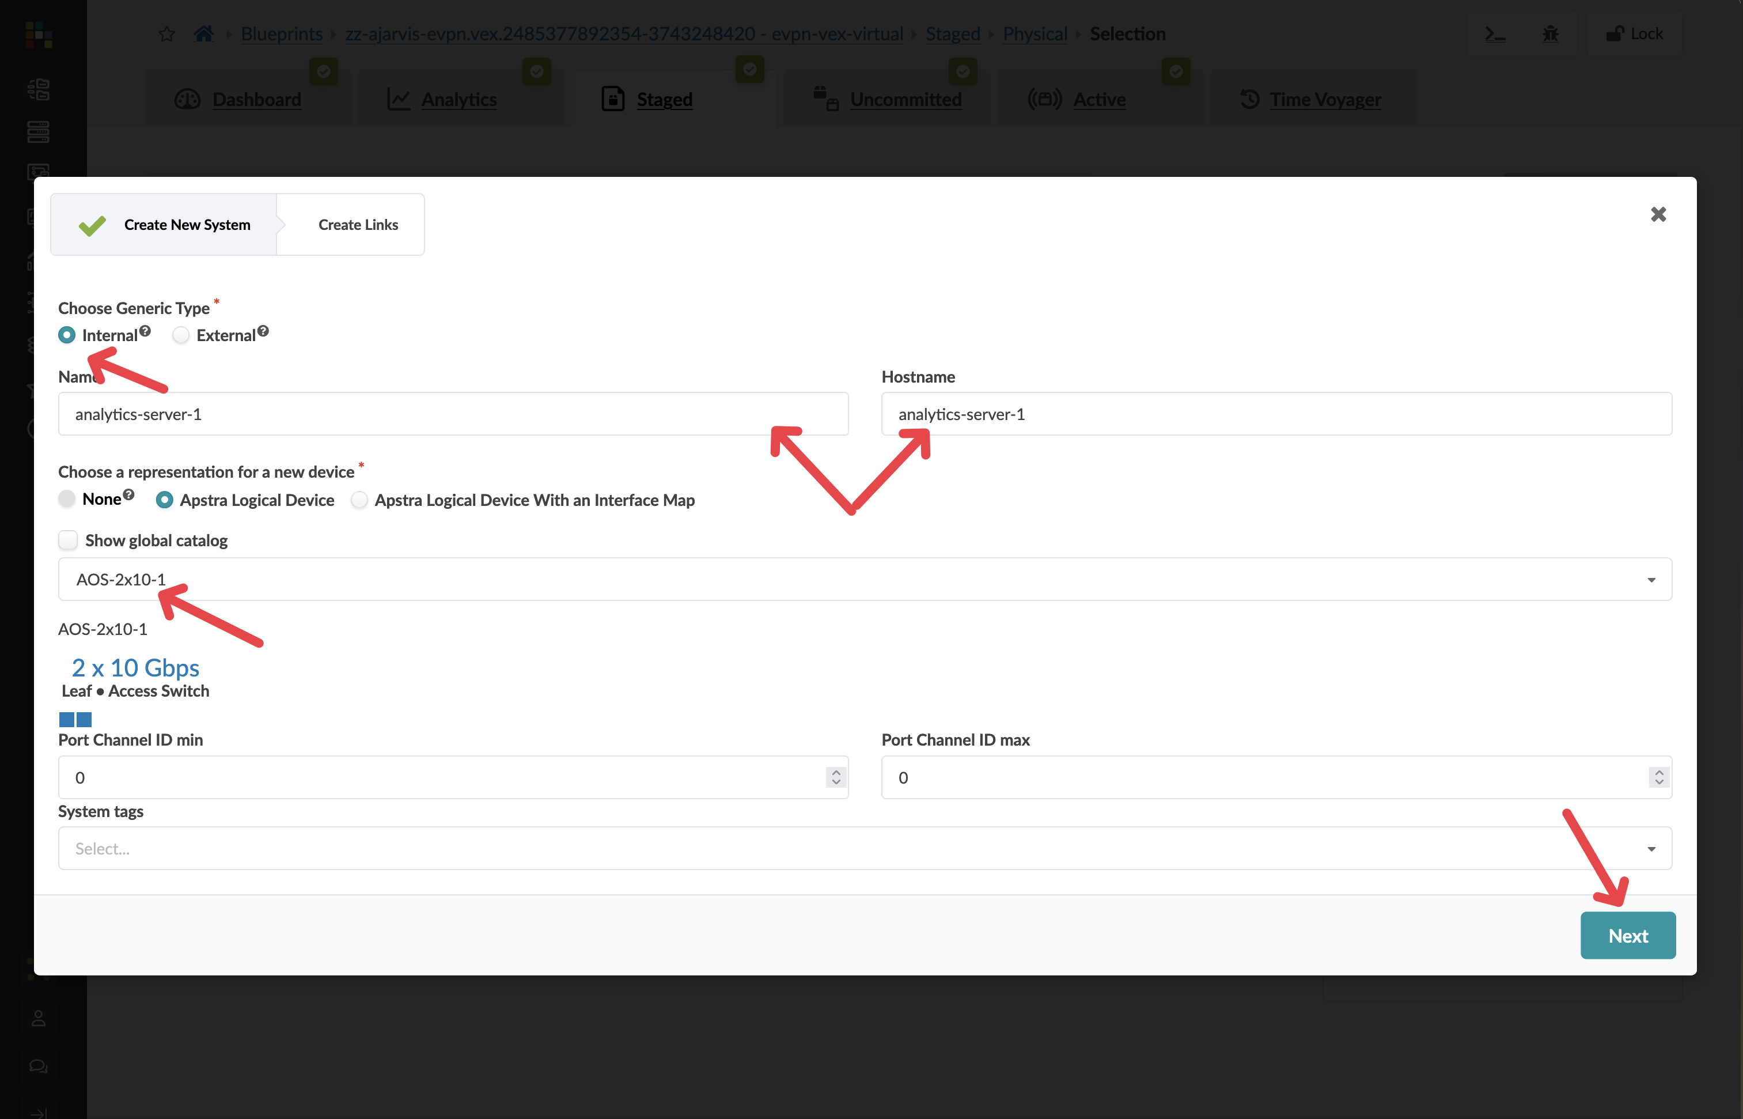1743x1119 pixels.
Task: Open the CLI terminal icon in top bar
Action: (1495, 33)
